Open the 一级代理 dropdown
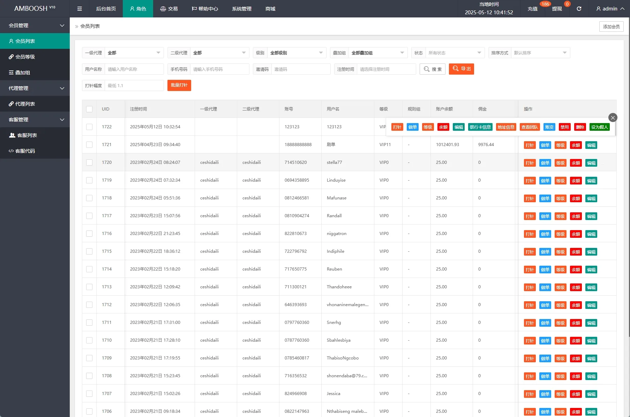 [x=134, y=53]
